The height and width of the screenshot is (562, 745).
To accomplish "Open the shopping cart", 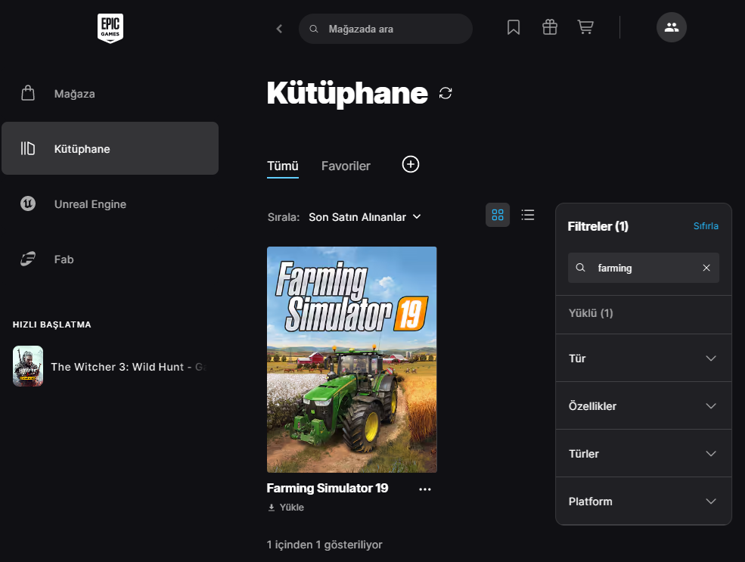I will 585,27.
